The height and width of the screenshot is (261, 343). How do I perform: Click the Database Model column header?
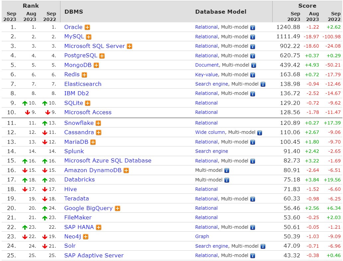click(x=221, y=12)
